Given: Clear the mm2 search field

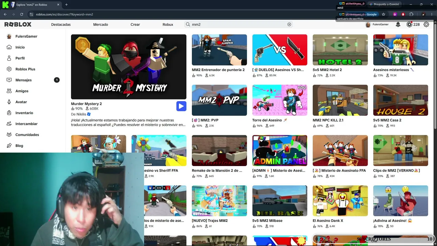Looking at the screenshot, I should 289,25.
